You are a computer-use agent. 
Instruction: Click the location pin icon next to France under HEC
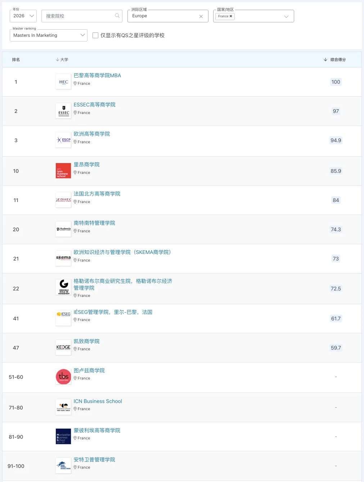coord(75,83)
